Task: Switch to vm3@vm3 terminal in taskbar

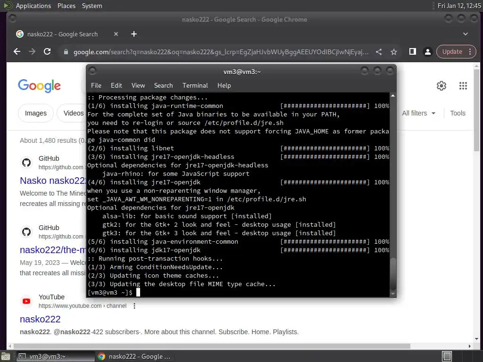Action: point(56,356)
